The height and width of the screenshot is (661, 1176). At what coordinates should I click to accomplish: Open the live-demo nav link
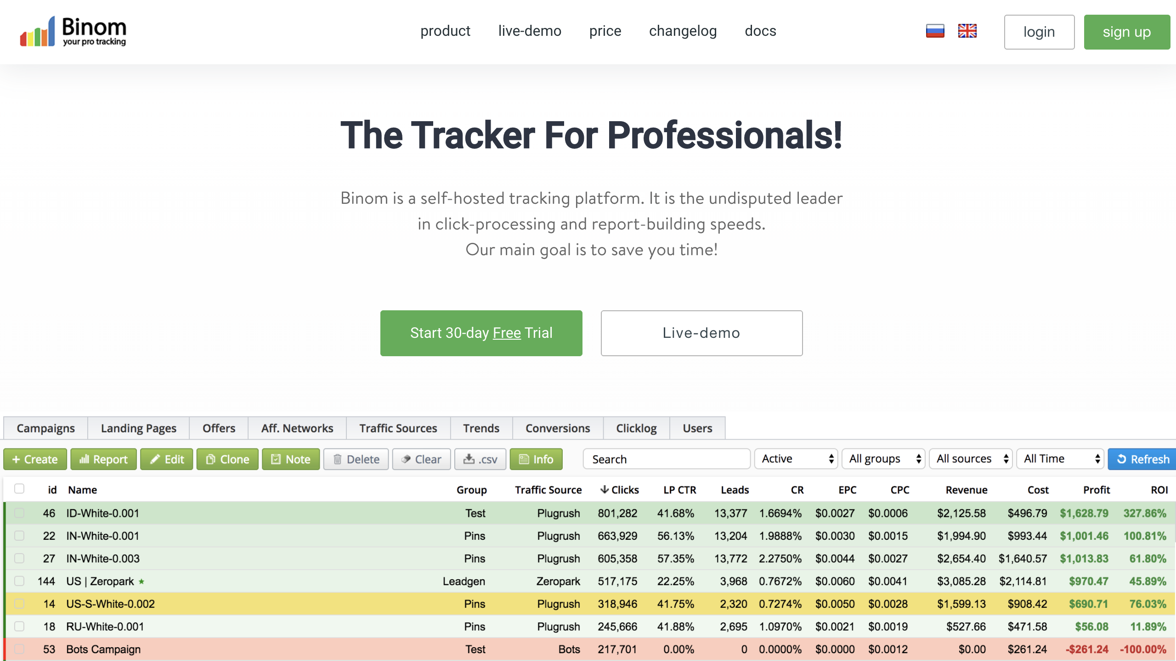tap(530, 31)
